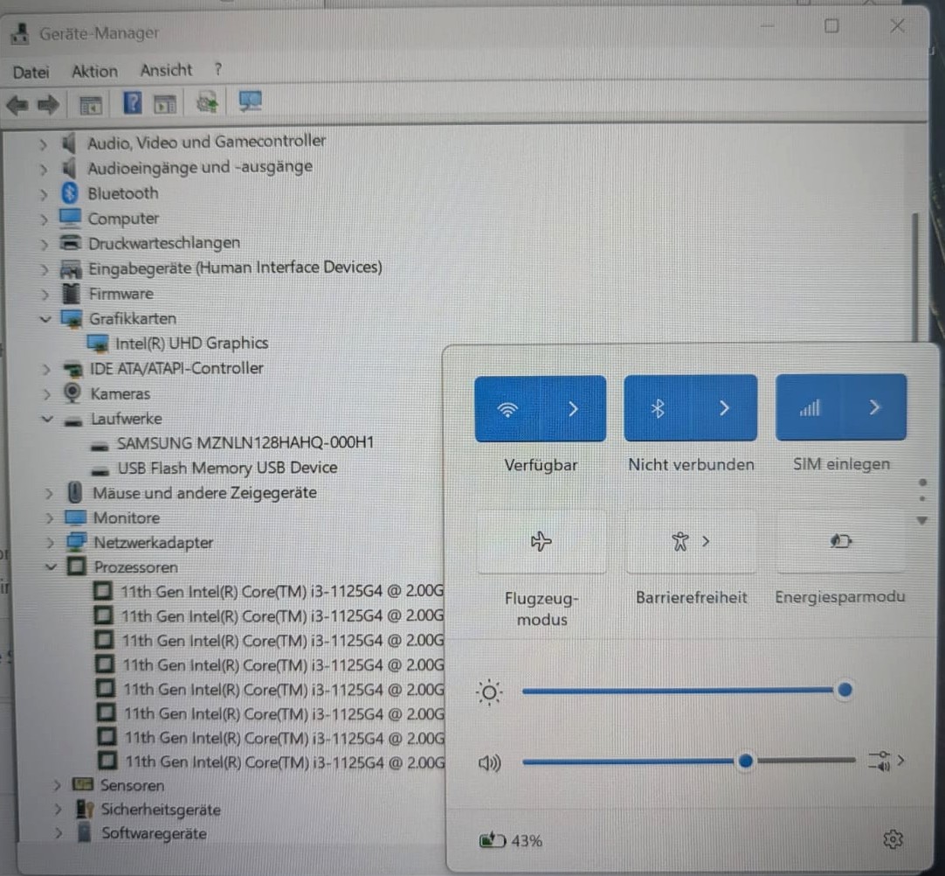Screen dimensions: 945x876
Task: Enable Flugzeugmodus airplane mode tile
Action: click(x=541, y=541)
